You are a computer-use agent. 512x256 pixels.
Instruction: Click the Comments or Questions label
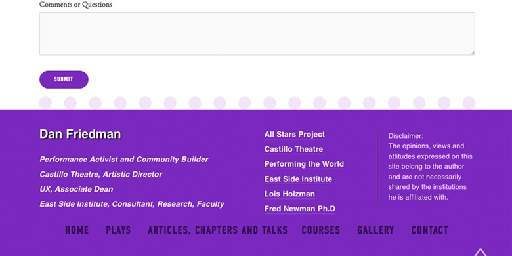pyautogui.click(x=75, y=5)
